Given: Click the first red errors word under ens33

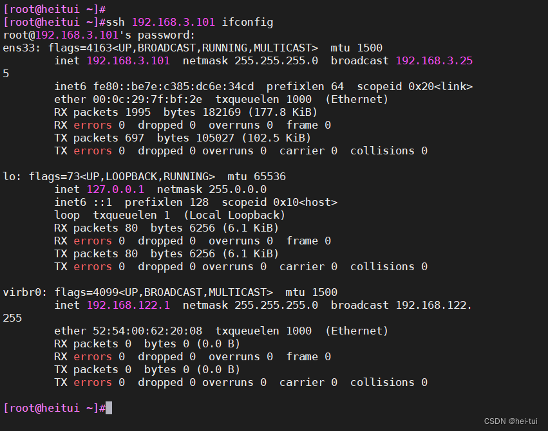Looking at the screenshot, I should click(x=93, y=125).
